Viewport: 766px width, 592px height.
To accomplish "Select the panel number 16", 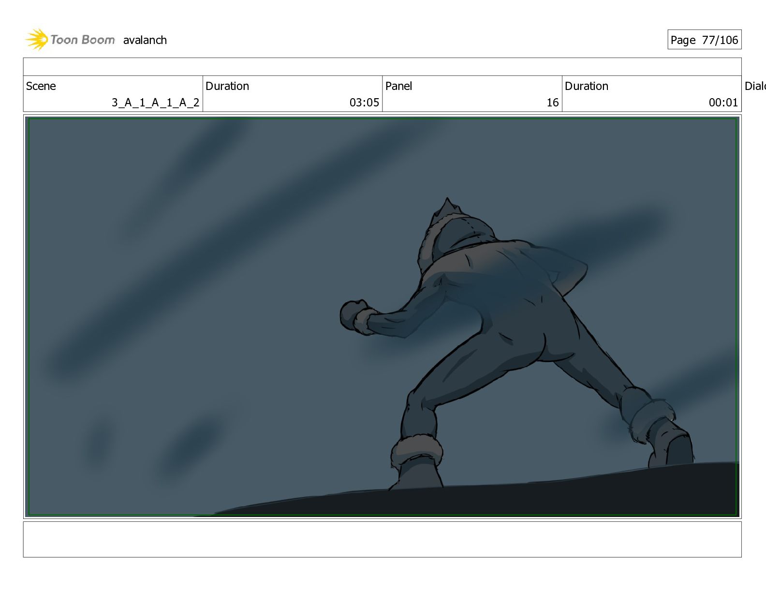I will pyautogui.click(x=553, y=103).
